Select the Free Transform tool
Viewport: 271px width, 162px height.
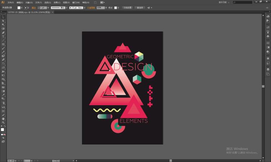[3, 75]
